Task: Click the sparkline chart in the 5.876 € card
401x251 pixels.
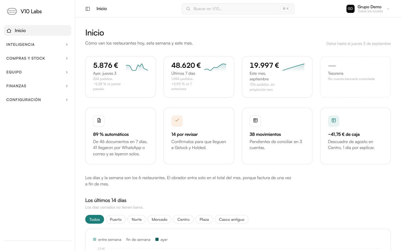Action: [x=137, y=67]
